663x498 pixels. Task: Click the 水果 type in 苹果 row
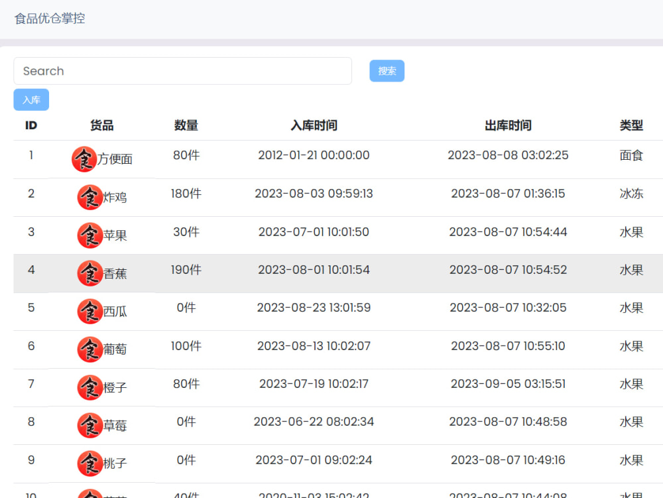tap(631, 232)
